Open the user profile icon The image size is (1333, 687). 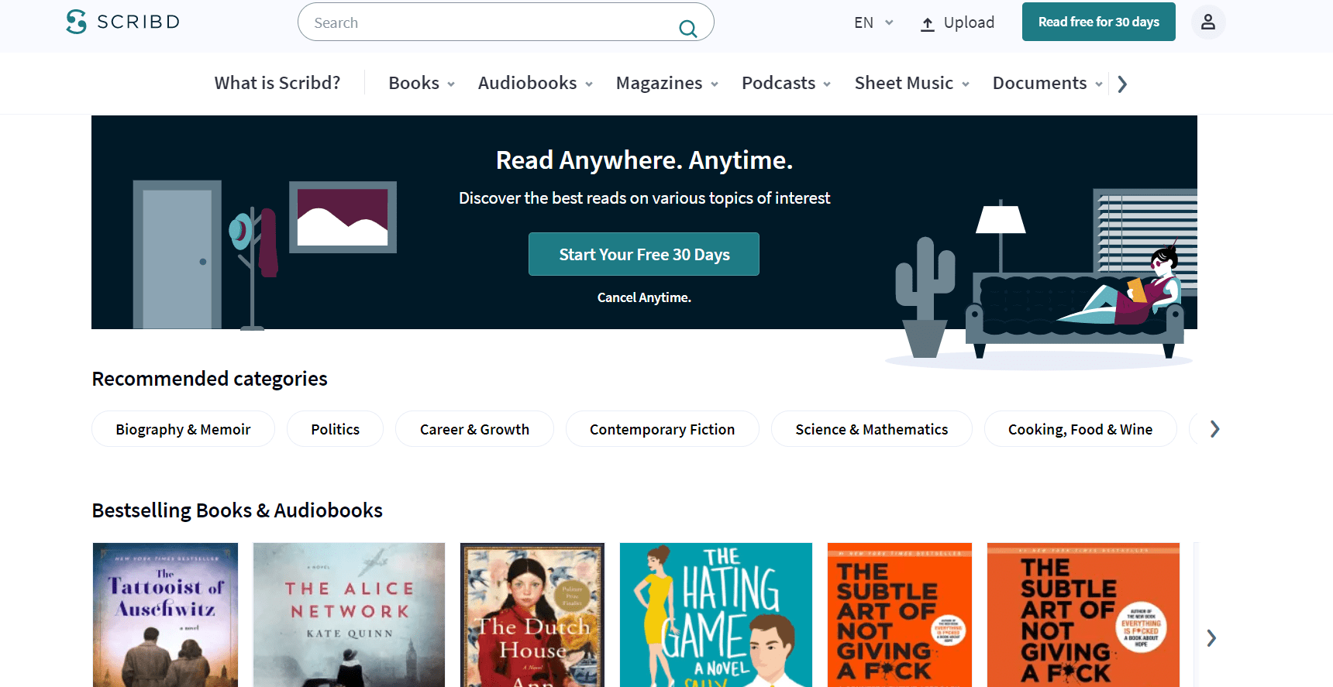pos(1207,22)
